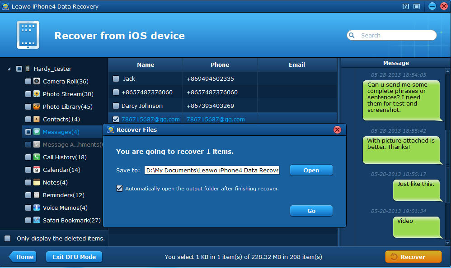Enable Only display the deleted items

click(8, 238)
